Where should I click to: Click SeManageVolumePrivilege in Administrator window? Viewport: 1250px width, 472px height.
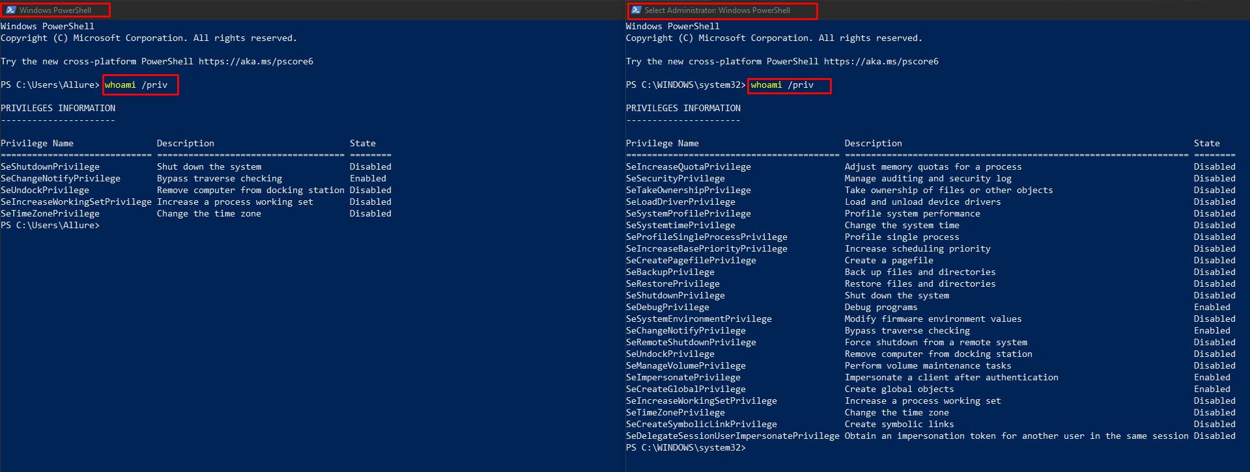point(686,366)
